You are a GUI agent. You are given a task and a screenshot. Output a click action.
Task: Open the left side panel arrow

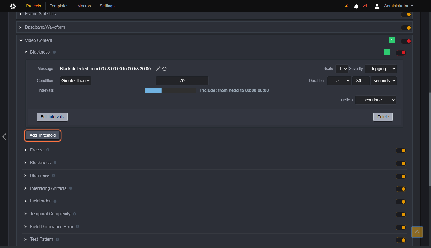4,137
